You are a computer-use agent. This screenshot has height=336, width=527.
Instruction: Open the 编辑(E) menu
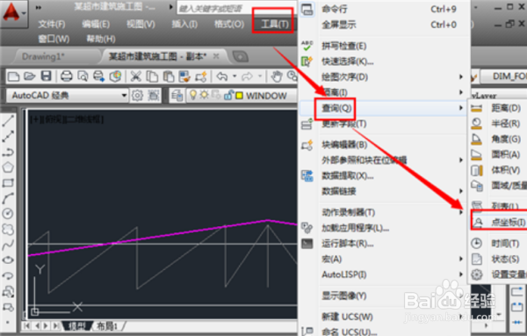[x=96, y=25]
